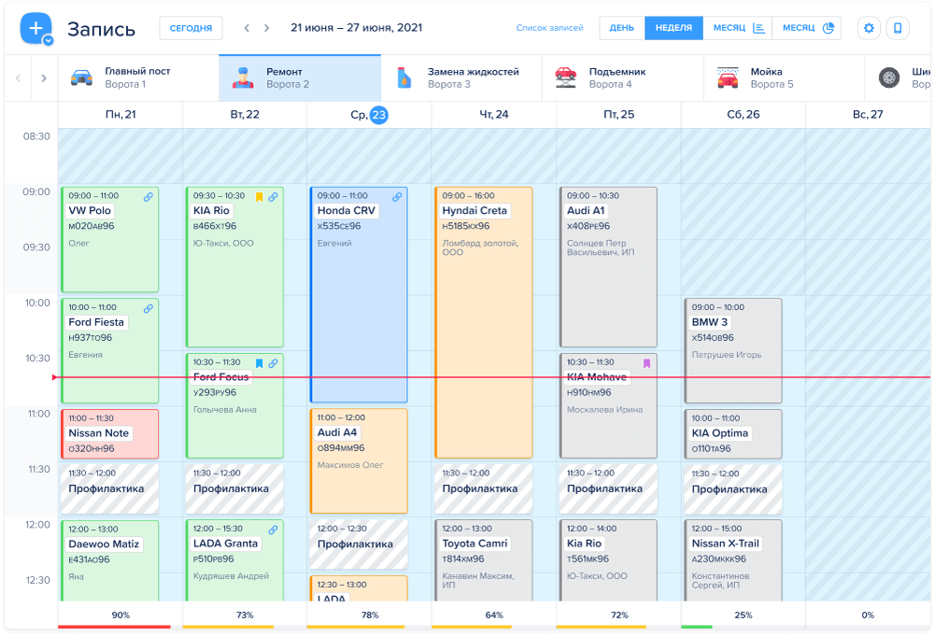Go to previous week arrow
Screen dimensions: 935x636
(x=247, y=28)
